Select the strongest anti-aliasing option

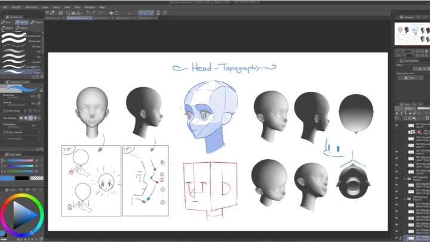coord(35,118)
